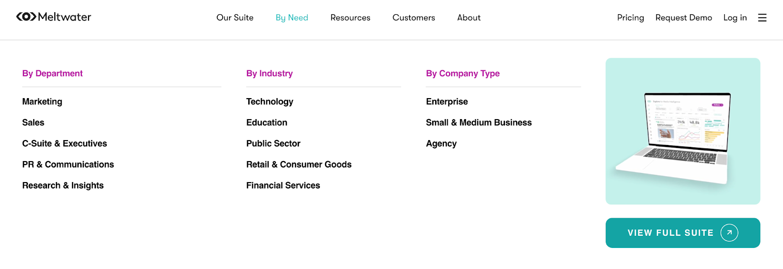Click the Log in link
Viewport: 783px width, 269px height.
(x=735, y=18)
